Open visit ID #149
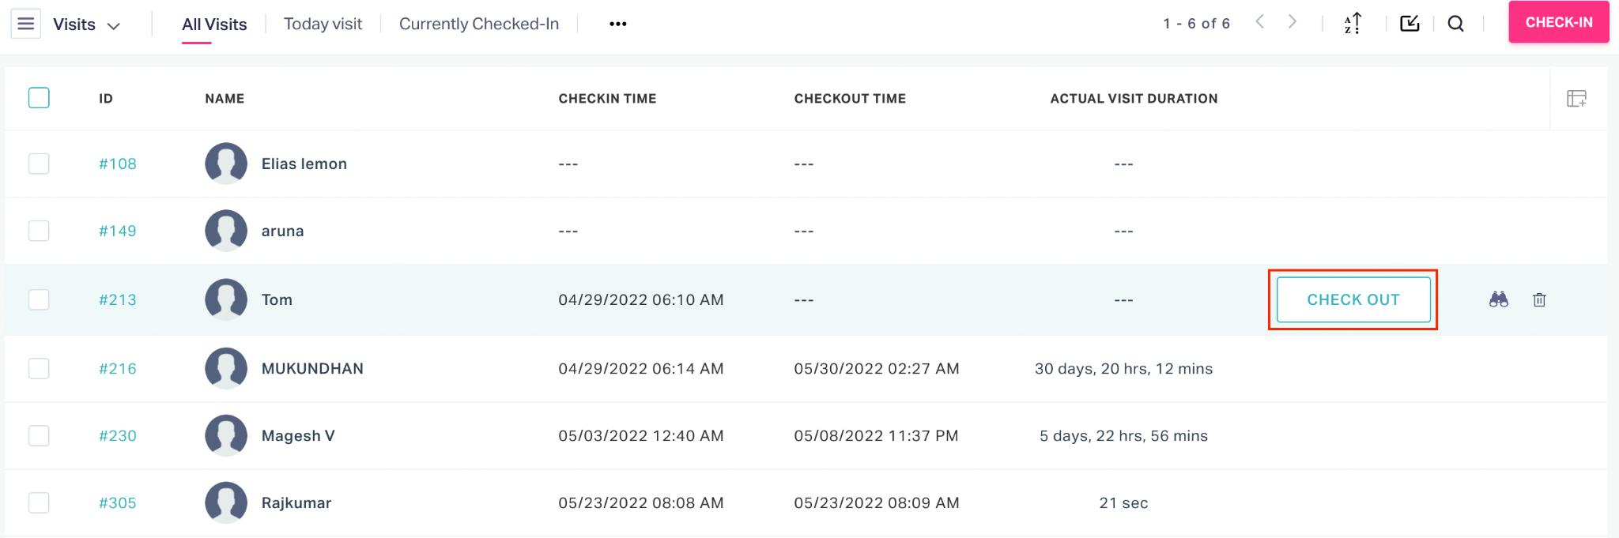Screen dimensions: 1619x538 click(x=118, y=231)
